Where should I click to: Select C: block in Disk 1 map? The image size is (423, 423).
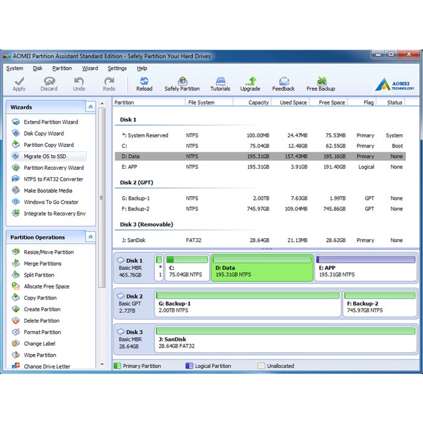tap(187, 268)
